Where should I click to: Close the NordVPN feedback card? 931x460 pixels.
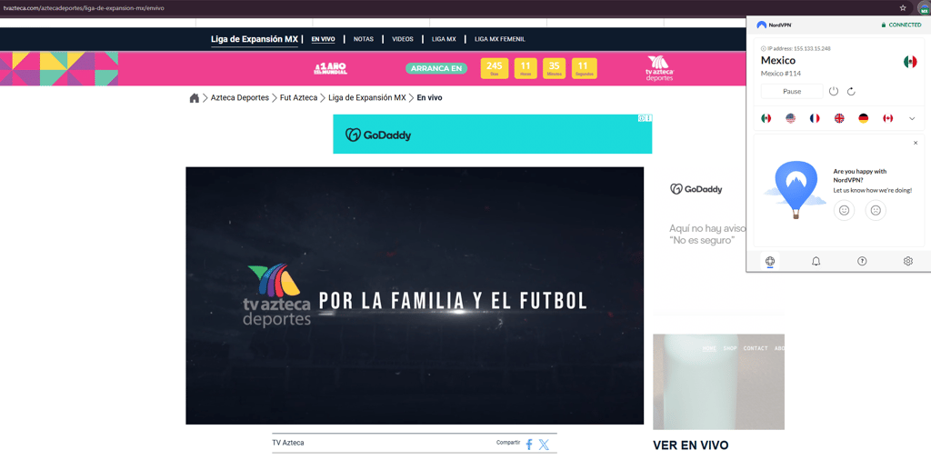tap(916, 143)
